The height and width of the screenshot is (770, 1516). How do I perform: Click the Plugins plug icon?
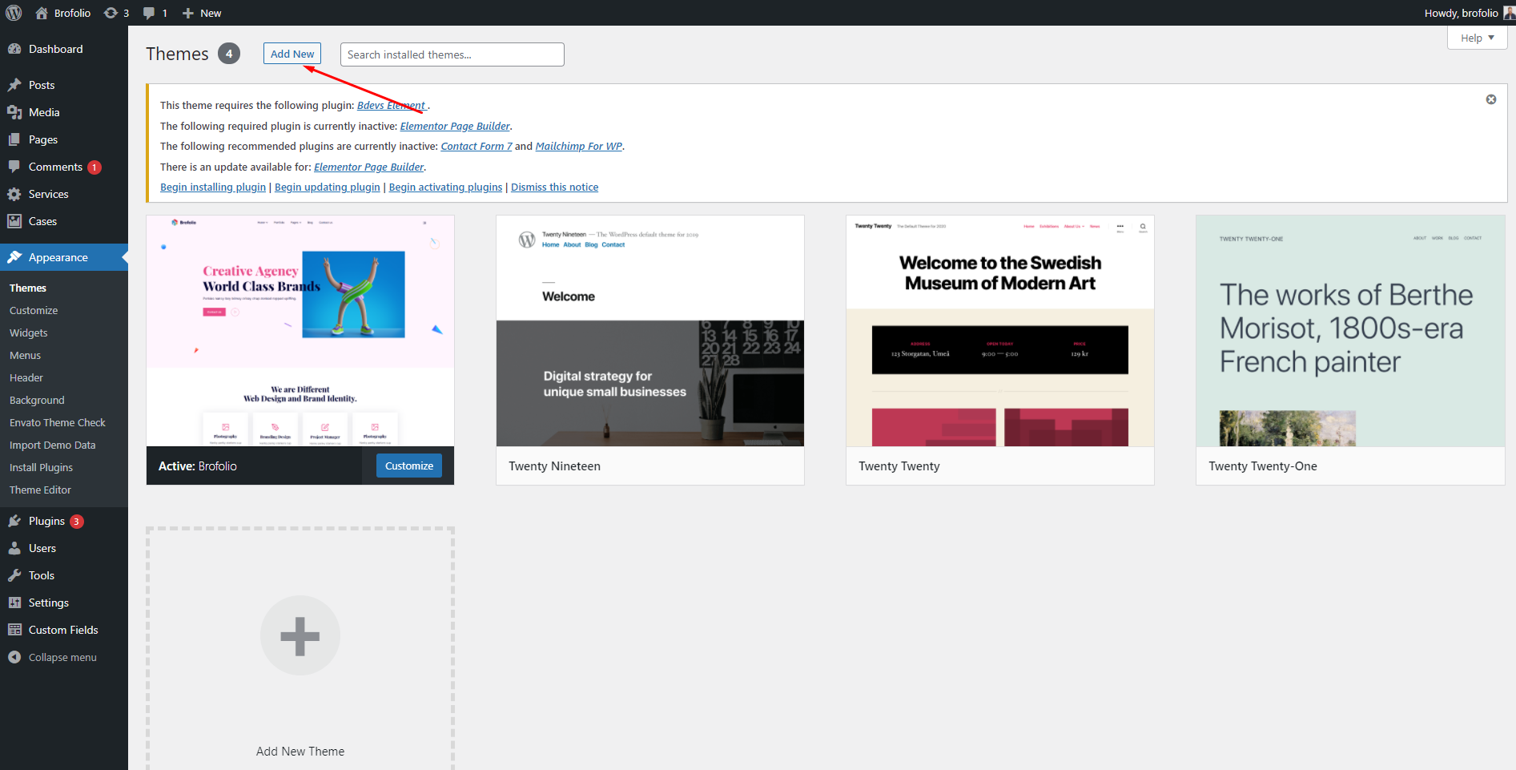pos(14,521)
